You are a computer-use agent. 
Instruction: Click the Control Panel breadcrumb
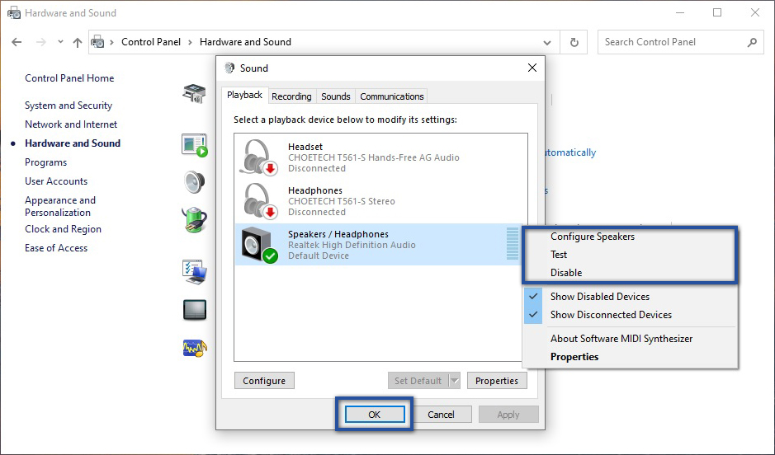point(151,42)
